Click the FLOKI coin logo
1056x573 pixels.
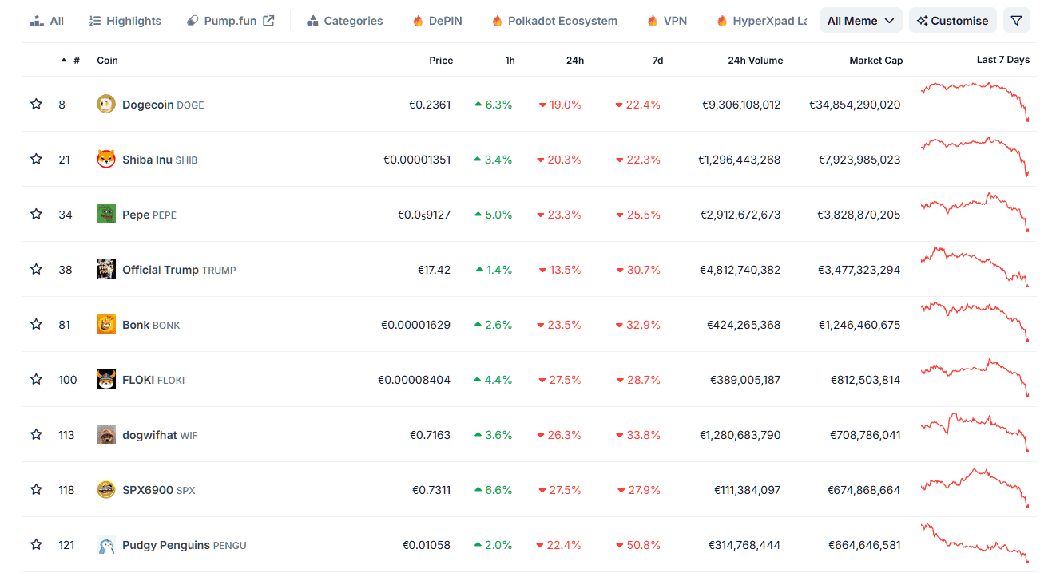(106, 379)
